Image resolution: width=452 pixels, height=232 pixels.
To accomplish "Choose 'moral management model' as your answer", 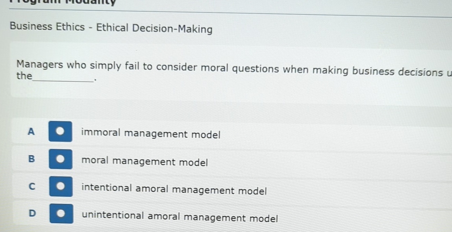I will pyautogui.click(x=144, y=162).
